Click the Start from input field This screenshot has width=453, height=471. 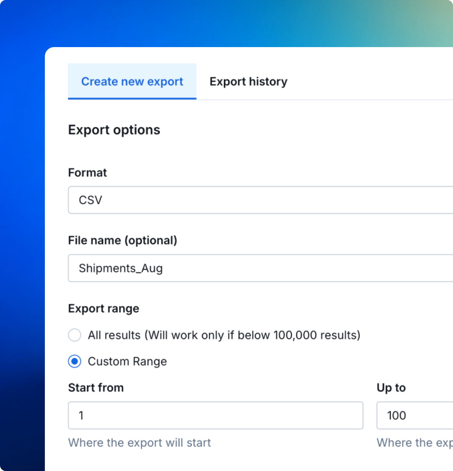tap(215, 415)
